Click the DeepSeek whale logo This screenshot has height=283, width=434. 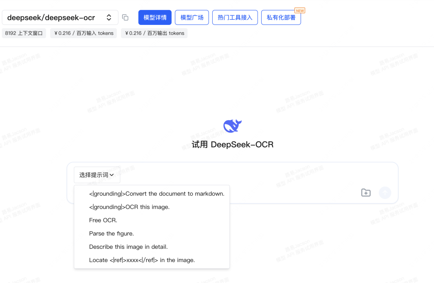(x=233, y=126)
